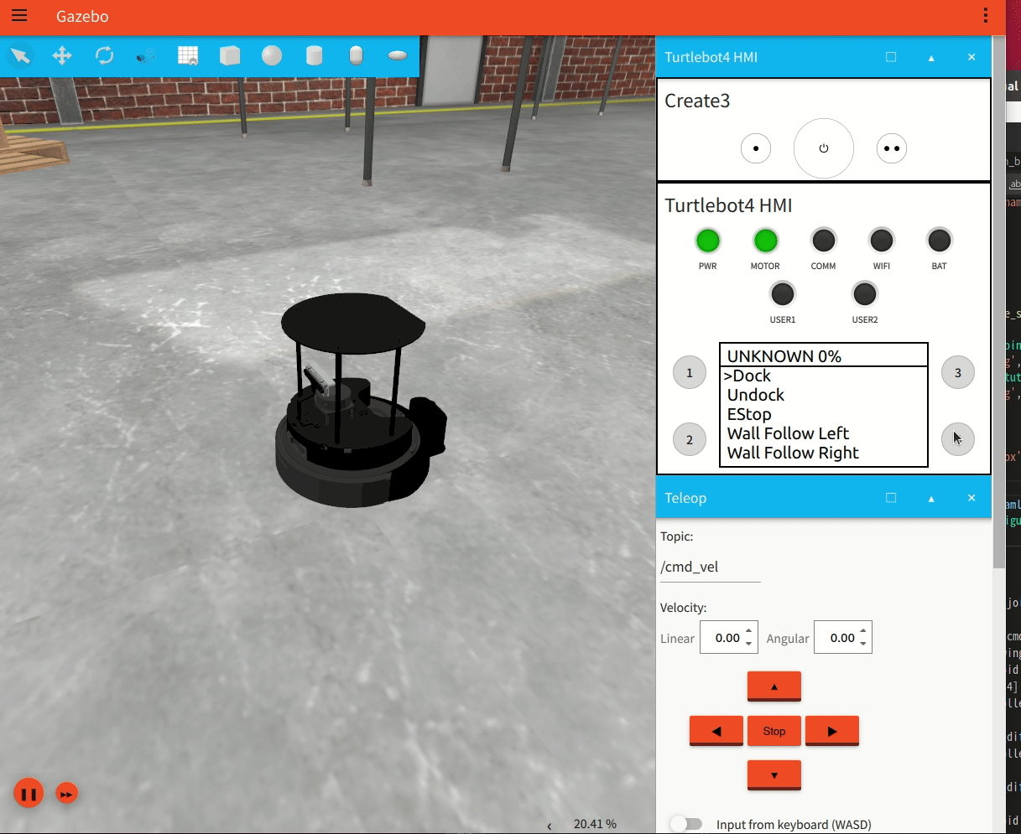Screen dimensions: 1021x834
Task: Pause the Gazebo simulation
Action: [29, 793]
